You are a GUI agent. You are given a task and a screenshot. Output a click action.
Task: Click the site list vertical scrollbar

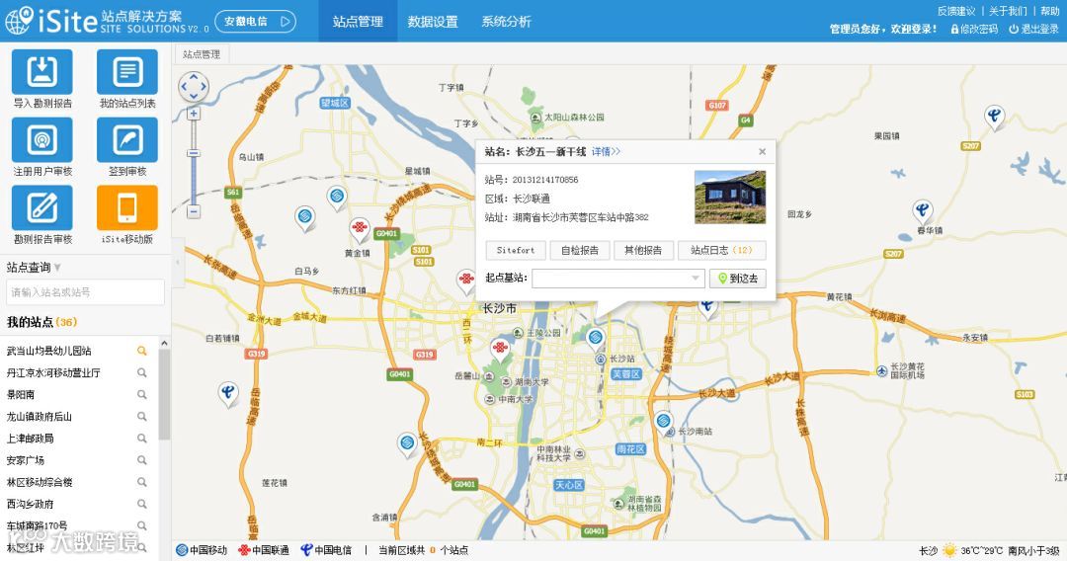point(164,394)
